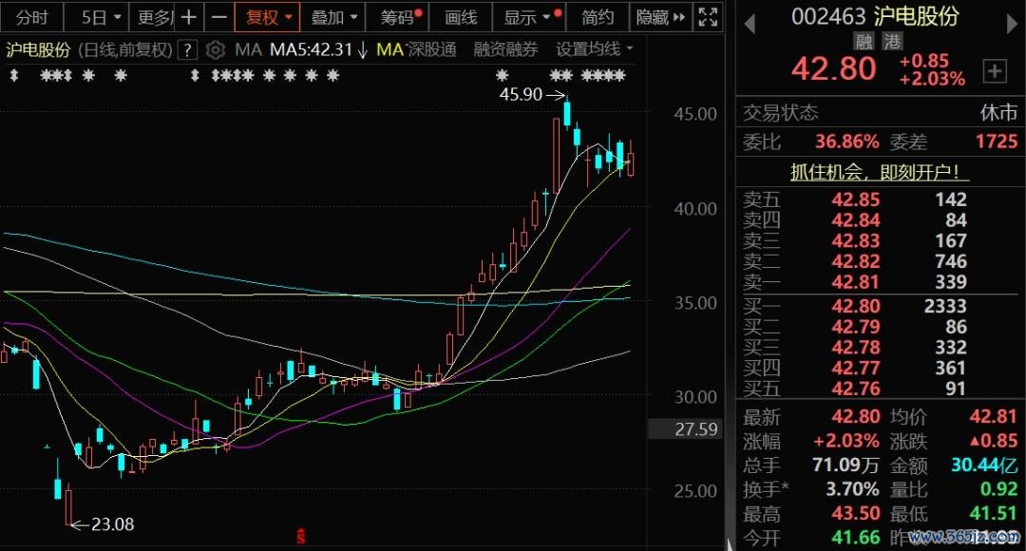The image size is (1026, 551).
Task: Open the 复权 dropdown
Action: coord(269,17)
